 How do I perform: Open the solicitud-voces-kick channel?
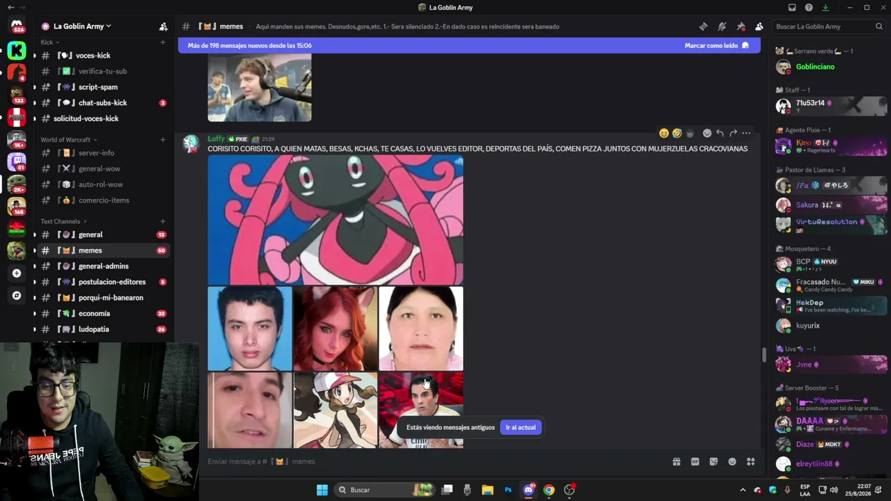click(102, 118)
